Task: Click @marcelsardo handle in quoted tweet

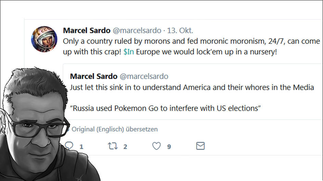Action: (x=143, y=76)
